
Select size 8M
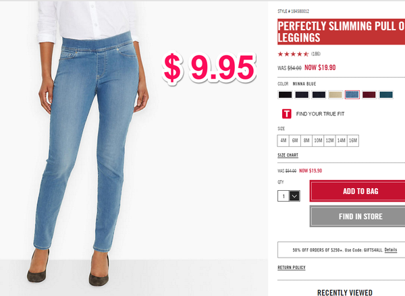pyautogui.click(x=306, y=141)
